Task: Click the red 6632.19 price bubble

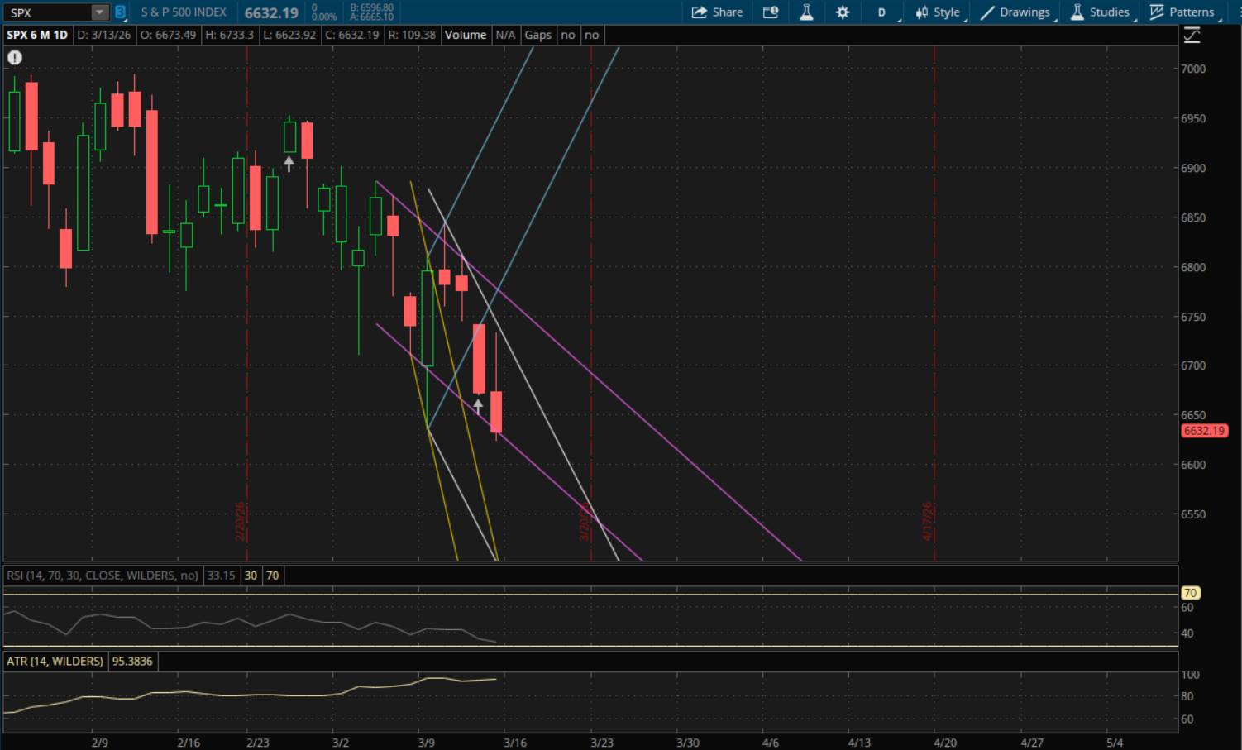Action: 1203,431
